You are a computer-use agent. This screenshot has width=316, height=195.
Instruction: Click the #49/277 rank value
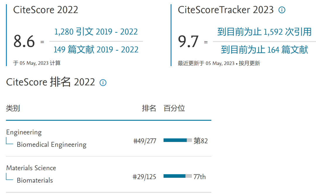(145, 141)
